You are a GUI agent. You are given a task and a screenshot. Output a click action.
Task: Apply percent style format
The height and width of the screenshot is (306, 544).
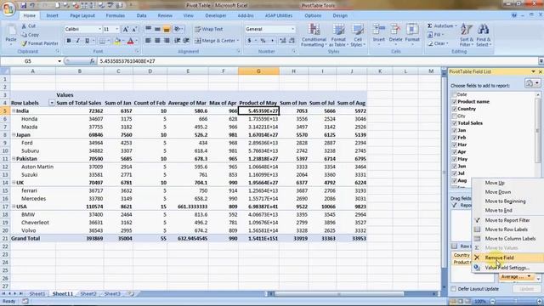[x=263, y=41]
